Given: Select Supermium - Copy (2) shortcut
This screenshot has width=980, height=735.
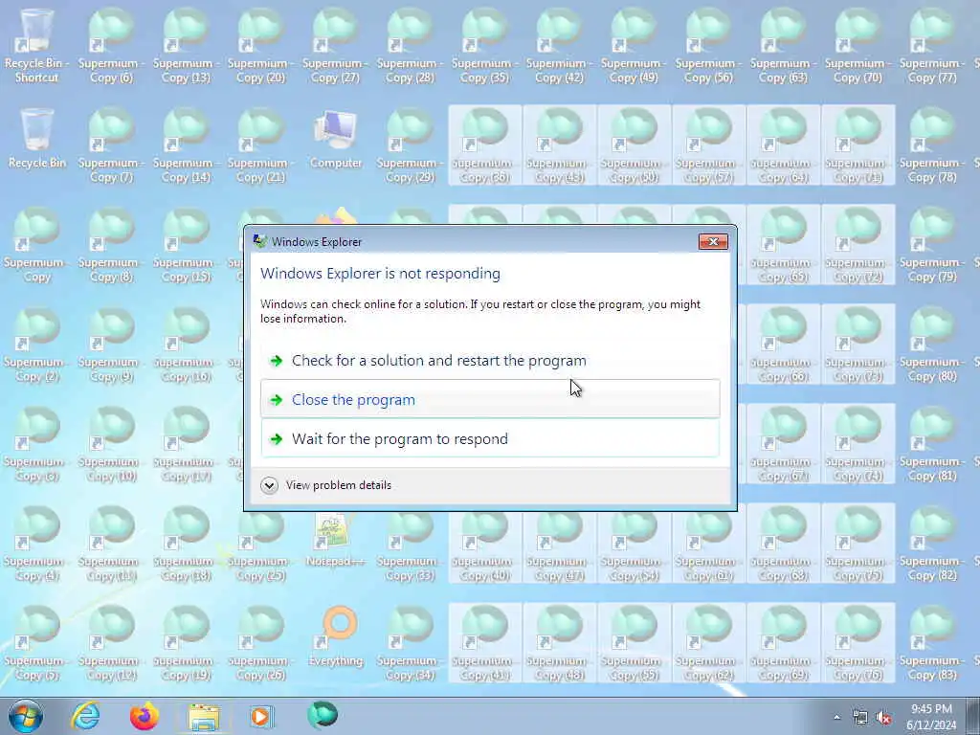Looking at the screenshot, I should (36, 345).
